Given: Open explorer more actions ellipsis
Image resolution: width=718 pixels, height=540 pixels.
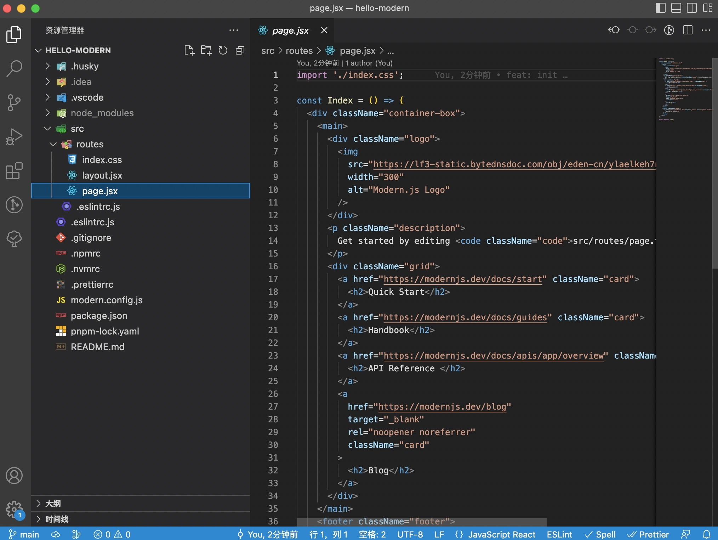Looking at the screenshot, I should [x=234, y=30].
